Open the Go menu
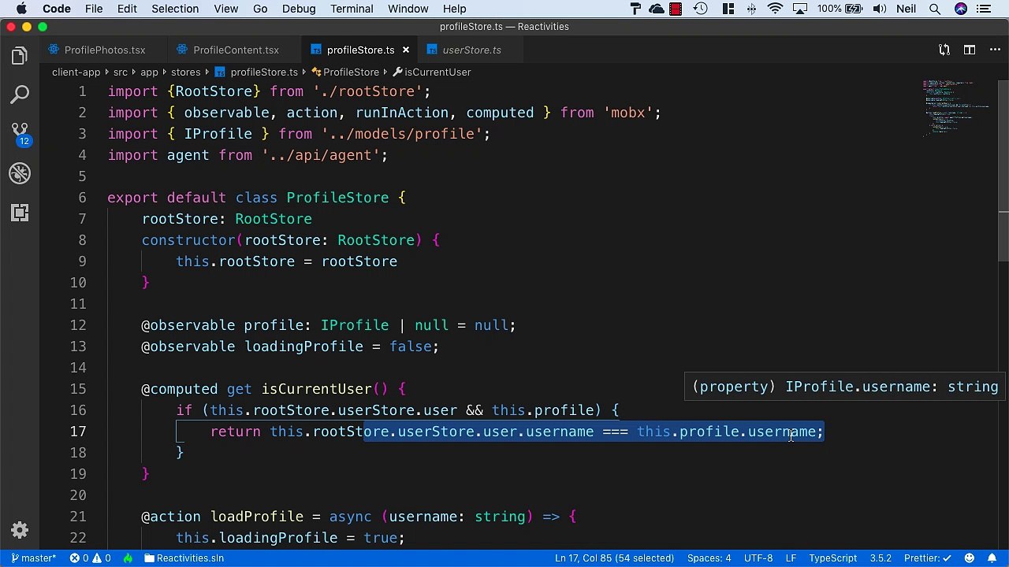Screen dimensions: 1009x567 coord(260,9)
